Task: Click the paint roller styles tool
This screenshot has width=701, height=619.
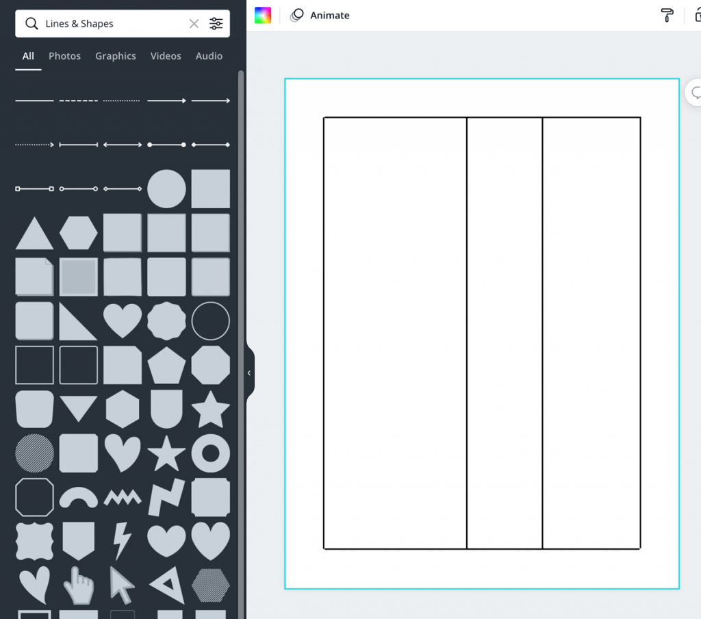Action: [667, 15]
